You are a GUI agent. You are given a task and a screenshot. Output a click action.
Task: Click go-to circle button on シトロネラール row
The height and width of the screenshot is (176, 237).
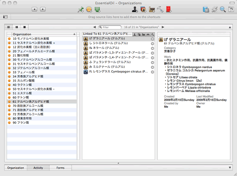coord(153,44)
